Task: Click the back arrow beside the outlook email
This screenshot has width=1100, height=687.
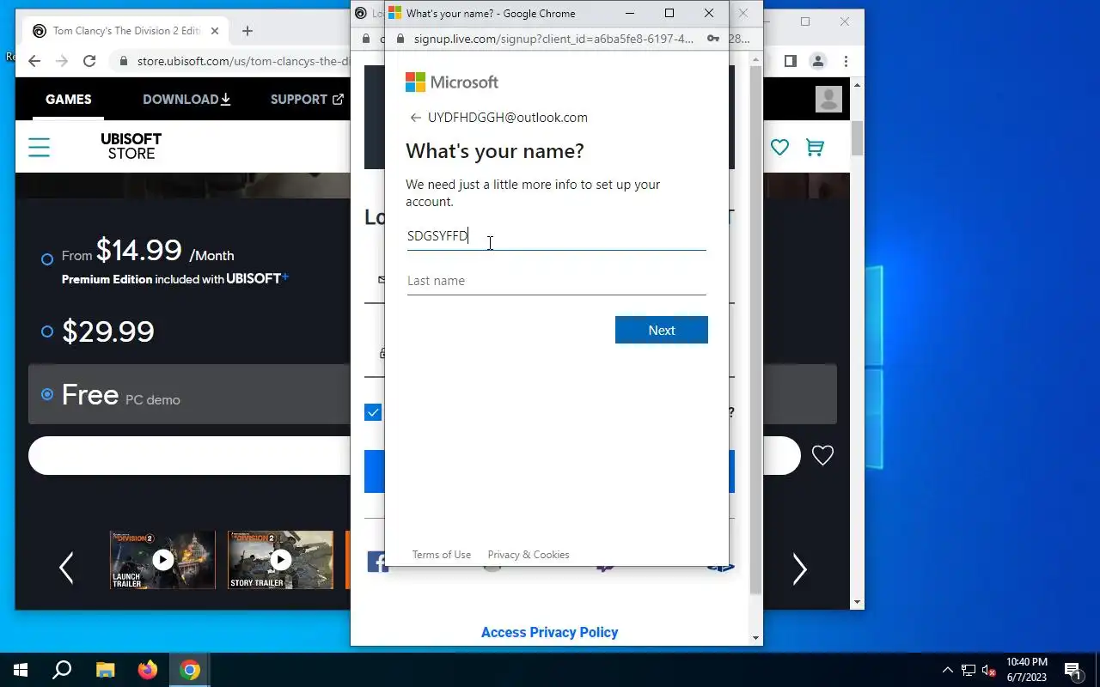Action: click(416, 118)
